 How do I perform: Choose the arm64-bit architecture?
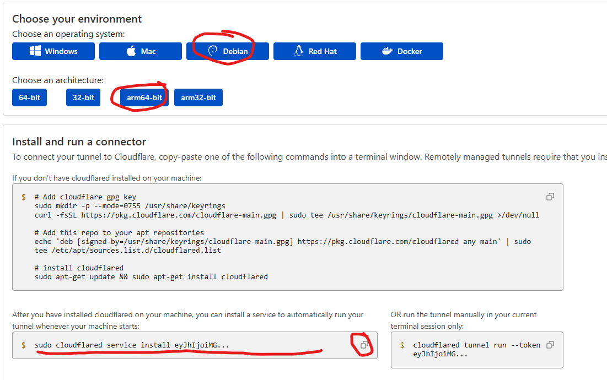[x=144, y=97]
